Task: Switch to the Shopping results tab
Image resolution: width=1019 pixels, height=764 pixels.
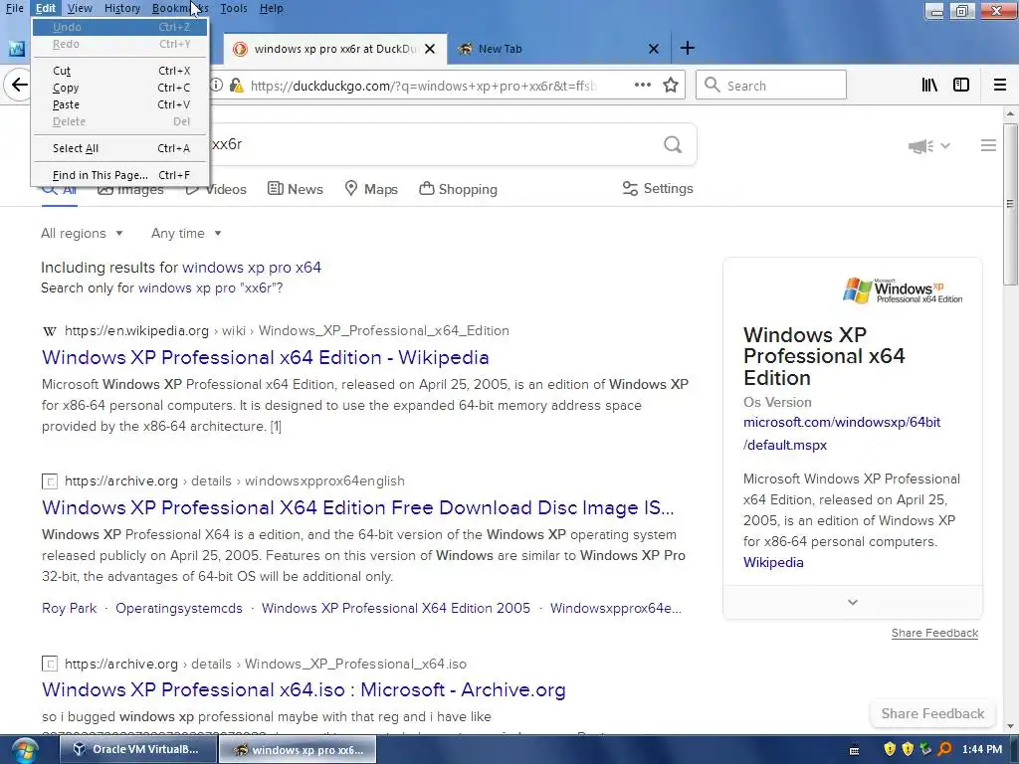Action: point(458,189)
